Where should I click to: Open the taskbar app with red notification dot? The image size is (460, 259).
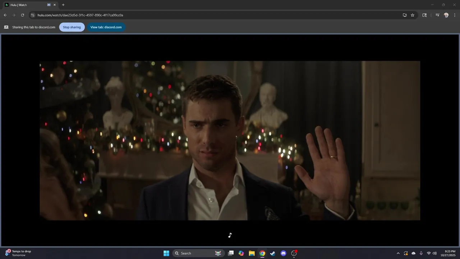click(x=294, y=253)
